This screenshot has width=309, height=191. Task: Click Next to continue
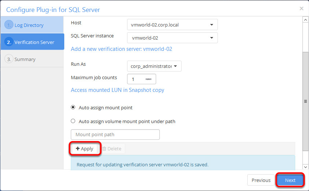[x=290, y=180]
